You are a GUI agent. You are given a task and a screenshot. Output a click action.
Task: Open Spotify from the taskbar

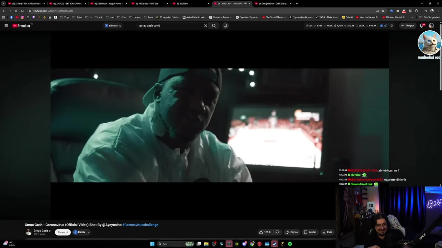pyautogui.click(x=290, y=244)
